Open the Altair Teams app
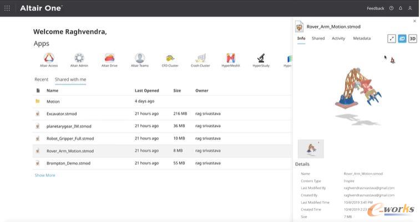This screenshot has width=420, height=222. coord(140,60)
